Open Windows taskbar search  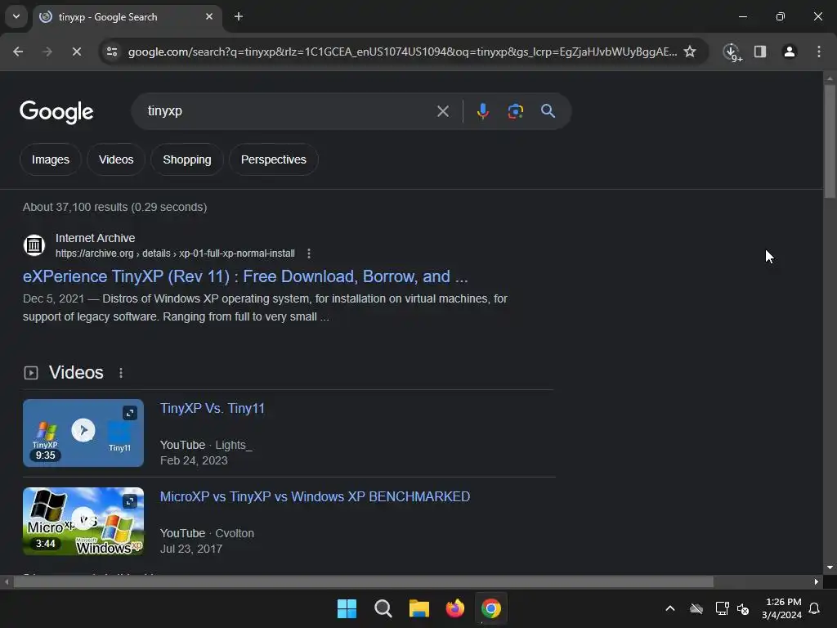[x=383, y=608]
